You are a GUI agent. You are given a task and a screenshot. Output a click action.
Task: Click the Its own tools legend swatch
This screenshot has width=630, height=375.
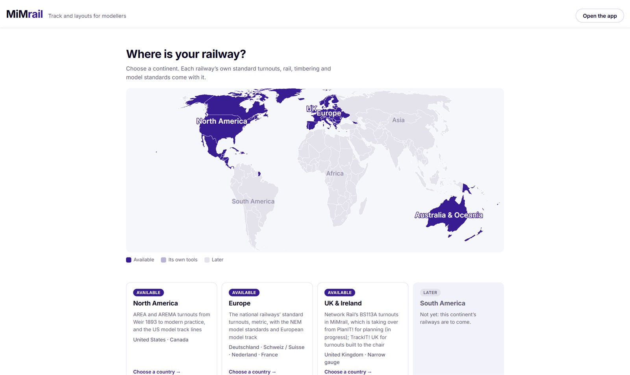pos(163,260)
